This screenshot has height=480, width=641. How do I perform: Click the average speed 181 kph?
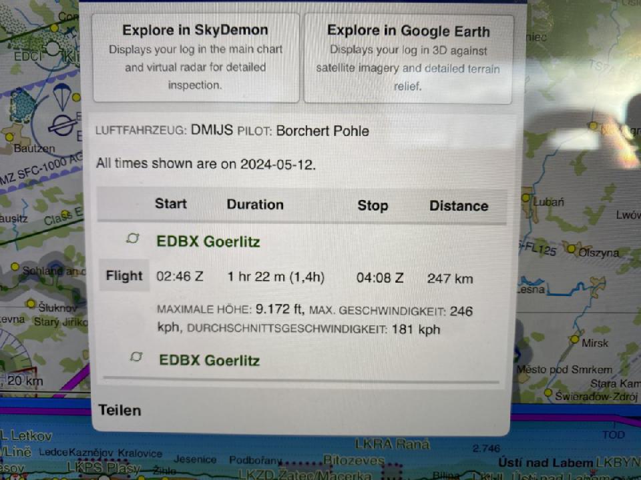point(416,329)
